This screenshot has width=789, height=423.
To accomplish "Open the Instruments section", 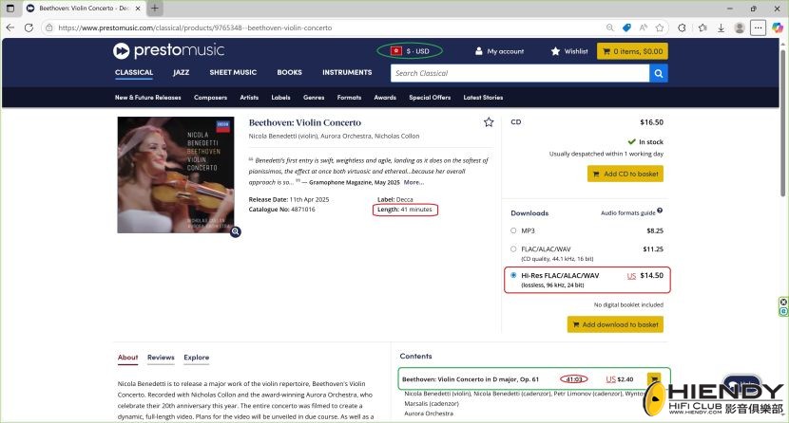I will [x=347, y=72].
